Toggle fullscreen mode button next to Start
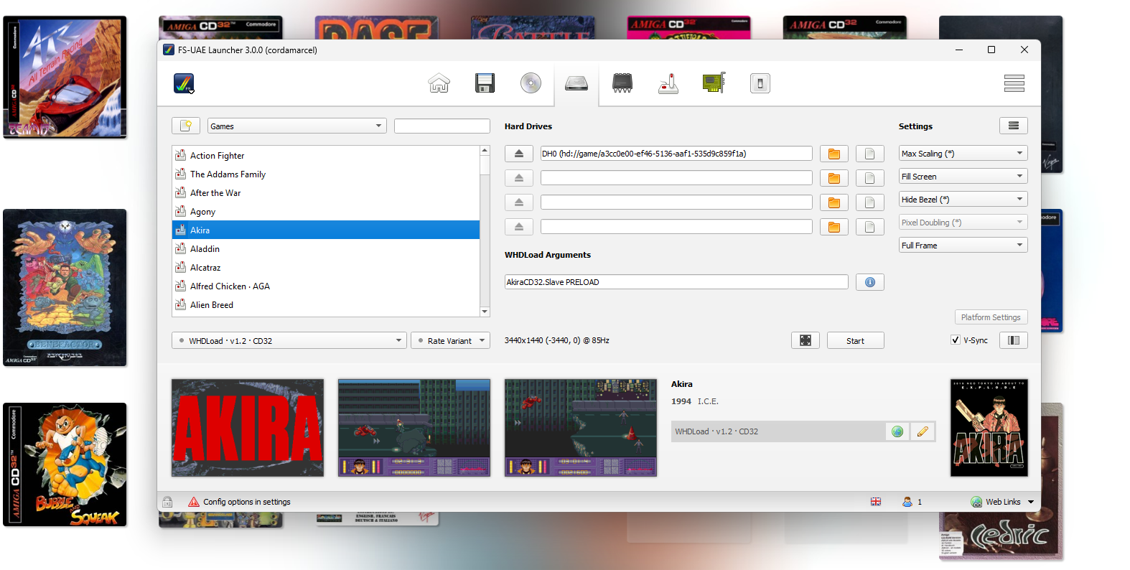The image size is (1130, 570). tap(805, 341)
